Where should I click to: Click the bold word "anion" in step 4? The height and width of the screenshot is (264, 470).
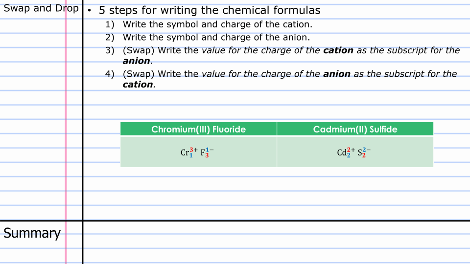coord(336,74)
